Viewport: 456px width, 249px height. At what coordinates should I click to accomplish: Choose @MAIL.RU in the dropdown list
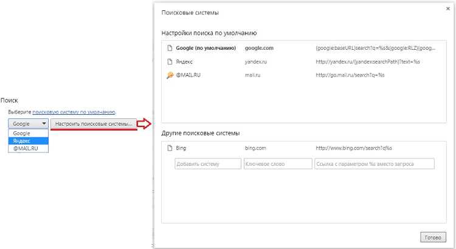pyautogui.click(x=28, y=148)
